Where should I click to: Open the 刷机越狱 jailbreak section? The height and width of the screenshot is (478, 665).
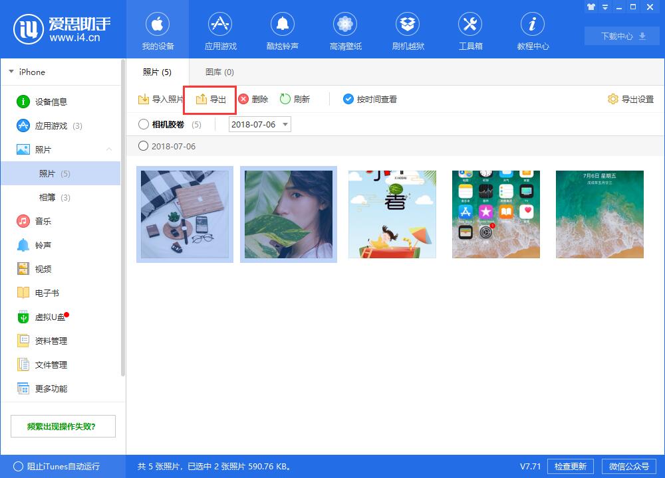408,30
